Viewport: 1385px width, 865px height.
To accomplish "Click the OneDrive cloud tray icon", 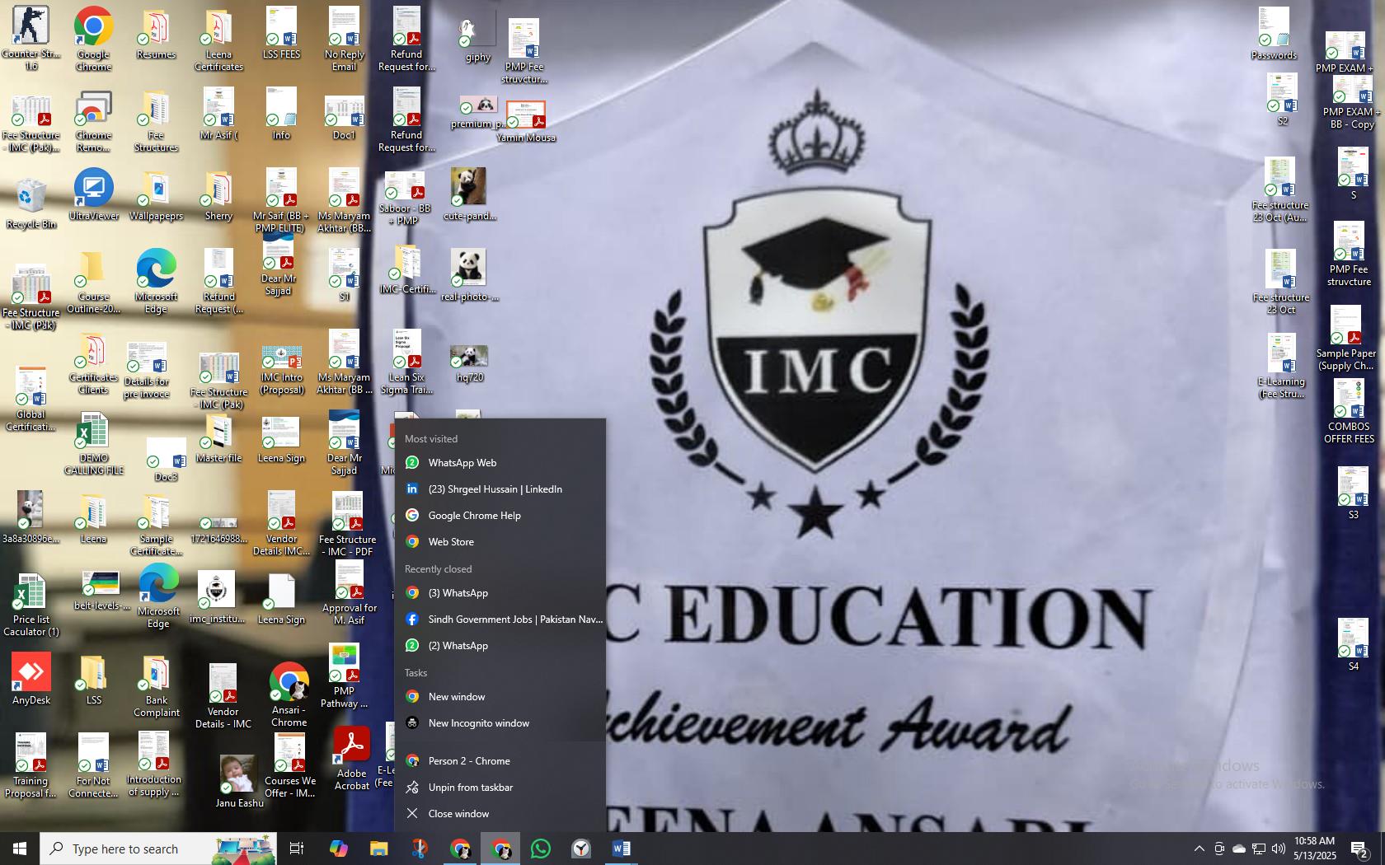I will pos(1239,849).
